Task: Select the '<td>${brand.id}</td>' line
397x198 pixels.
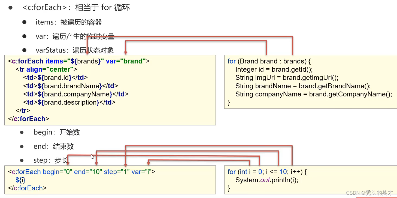Action: [56, 78]
